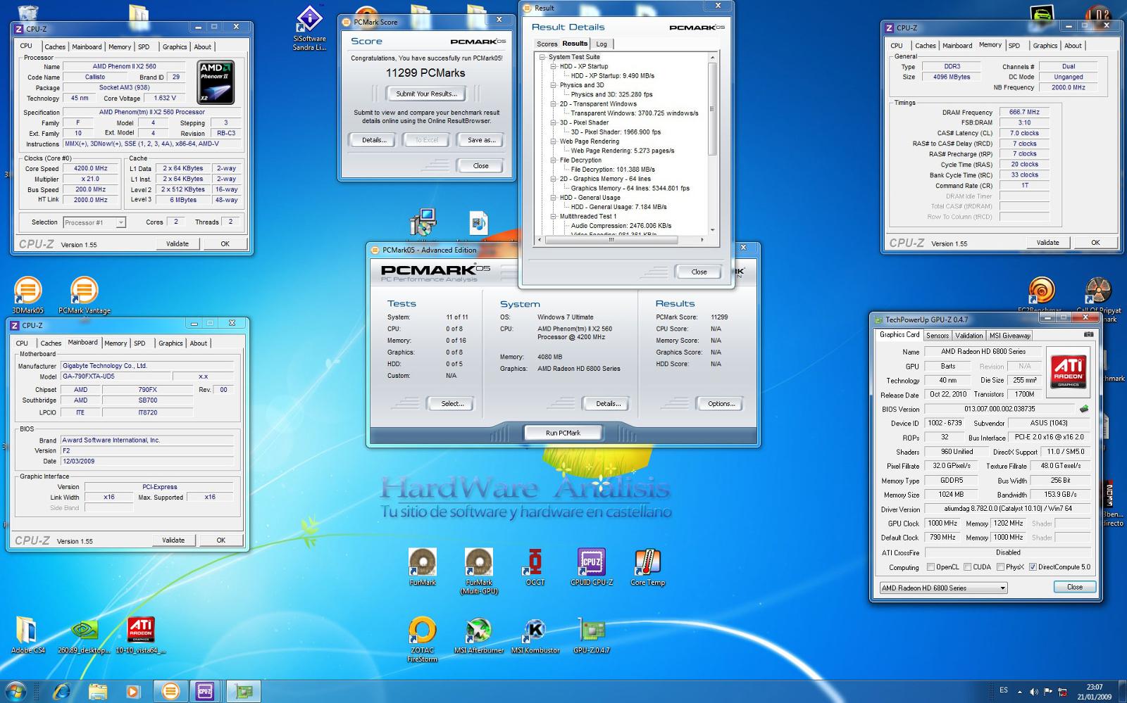Collapse the Web Page Rendering node
Image resolution: width=1127 pixels, height=703 pixels.
[x=554, y=141]
